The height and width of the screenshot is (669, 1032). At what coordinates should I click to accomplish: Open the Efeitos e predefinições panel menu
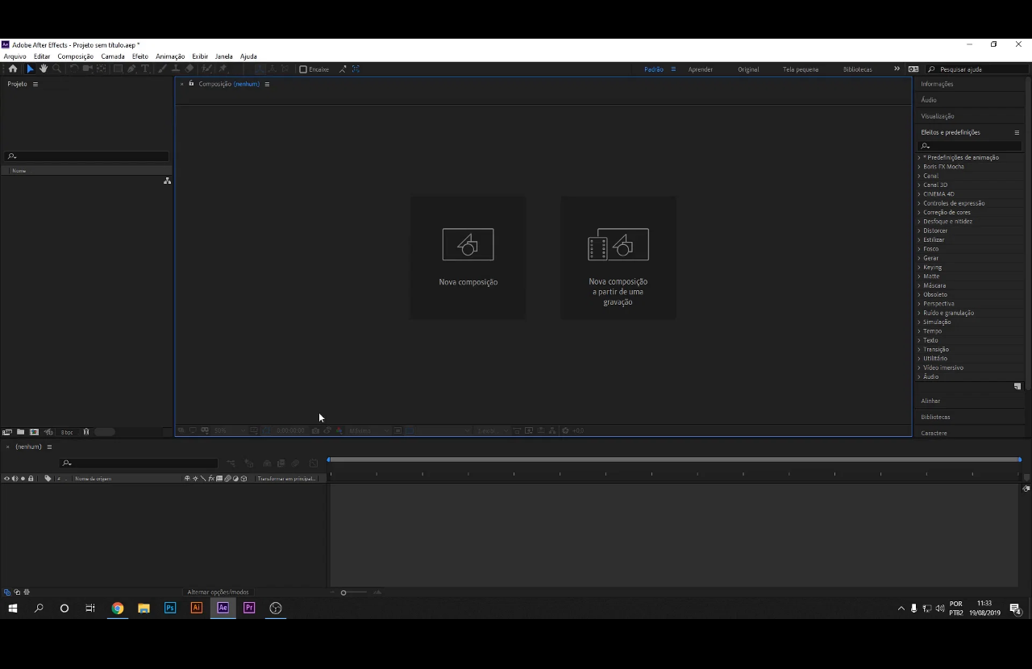click(x=1017, y=132)
